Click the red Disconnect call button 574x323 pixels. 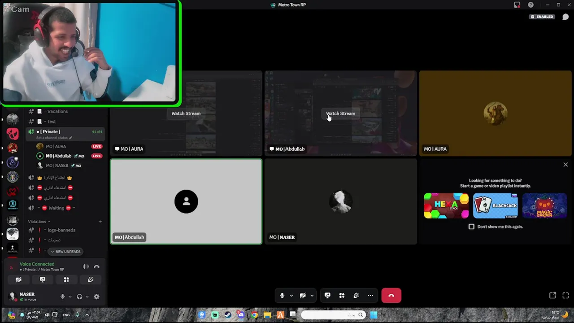click(x=391, y=296)
